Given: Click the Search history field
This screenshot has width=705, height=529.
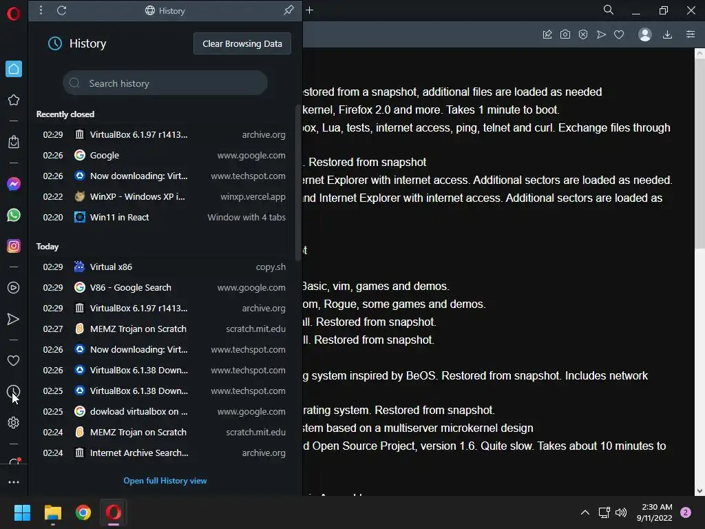Looking at the screenshot, I should click(165, 83).
